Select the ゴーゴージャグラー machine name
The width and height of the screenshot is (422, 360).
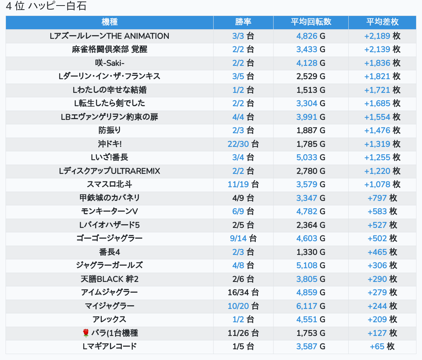coord(110,239)
